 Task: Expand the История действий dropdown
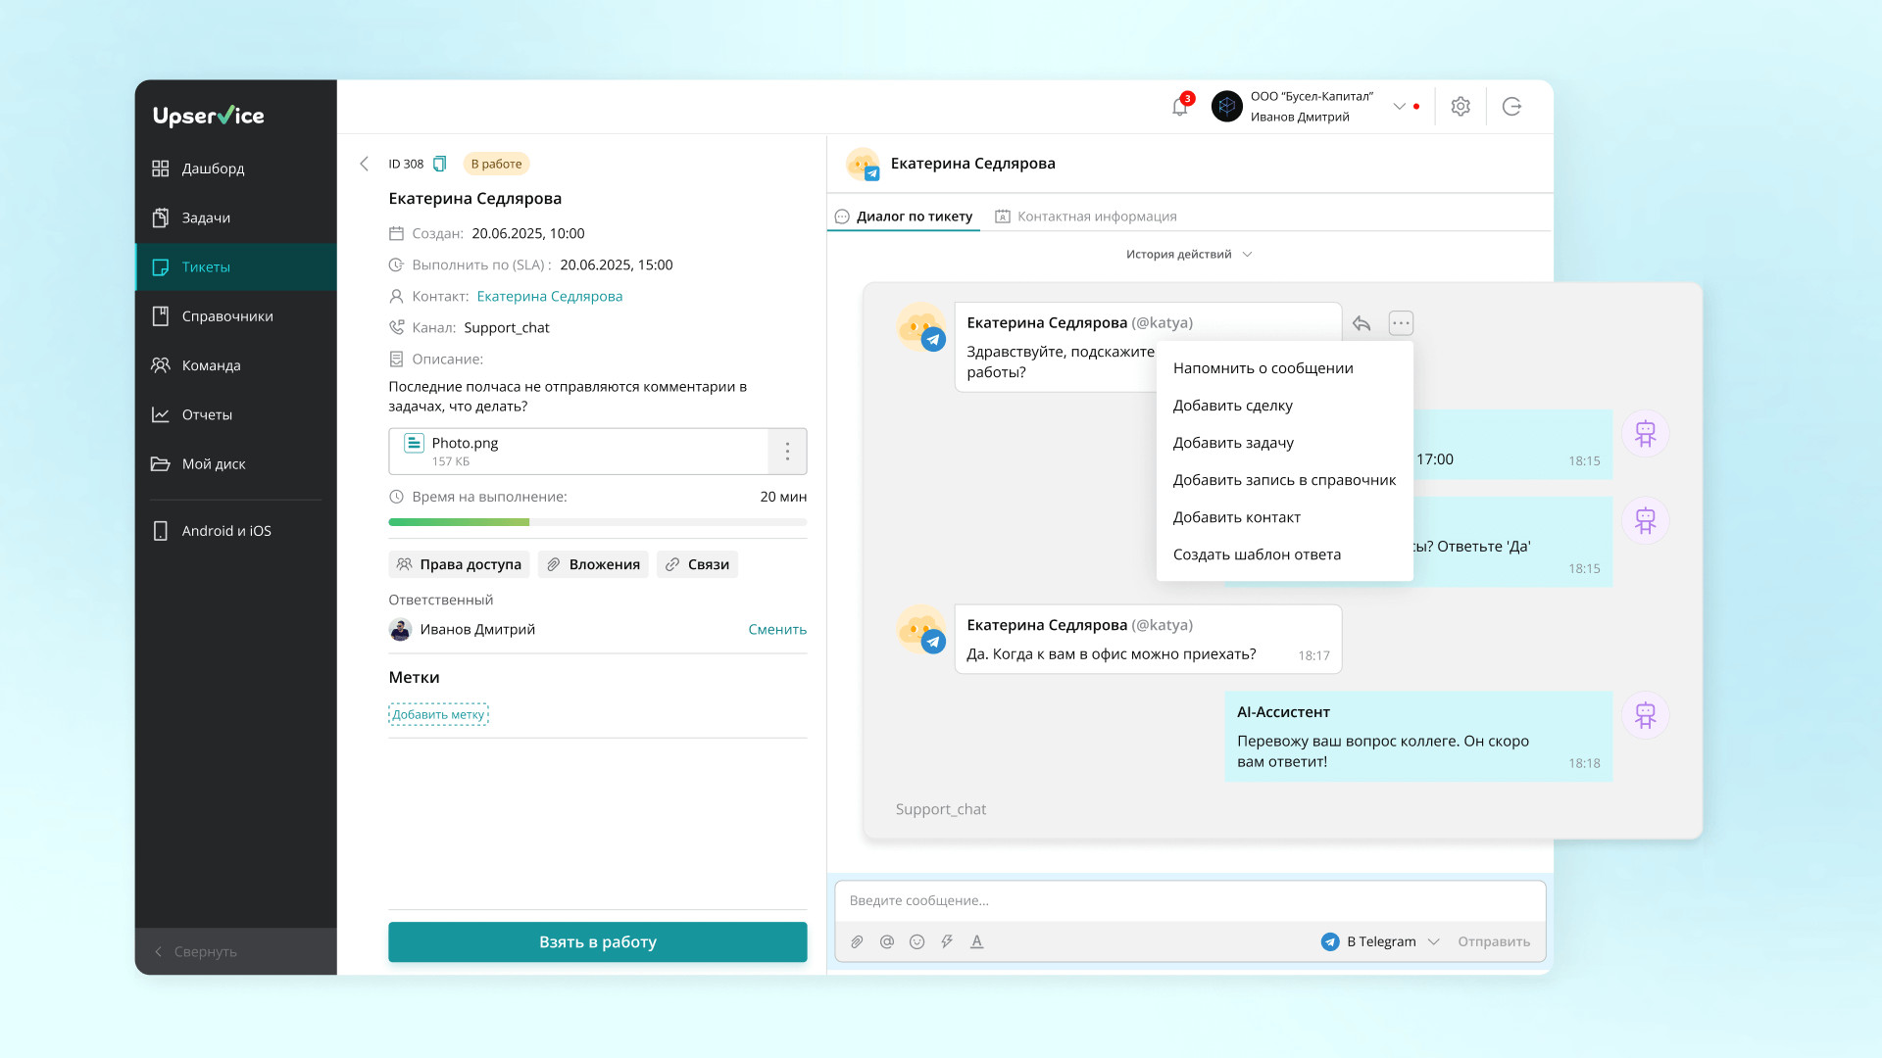point(1189,255)
